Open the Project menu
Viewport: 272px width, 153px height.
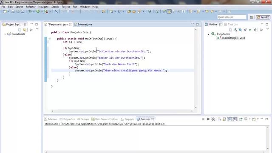66,7
